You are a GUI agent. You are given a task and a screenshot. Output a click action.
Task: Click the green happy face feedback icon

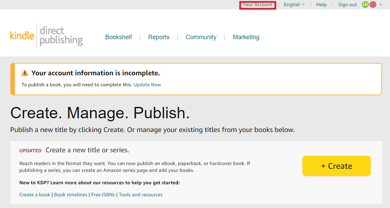[365, 4]
